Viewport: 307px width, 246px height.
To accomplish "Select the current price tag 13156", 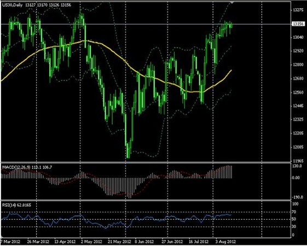I will point(298,24).
